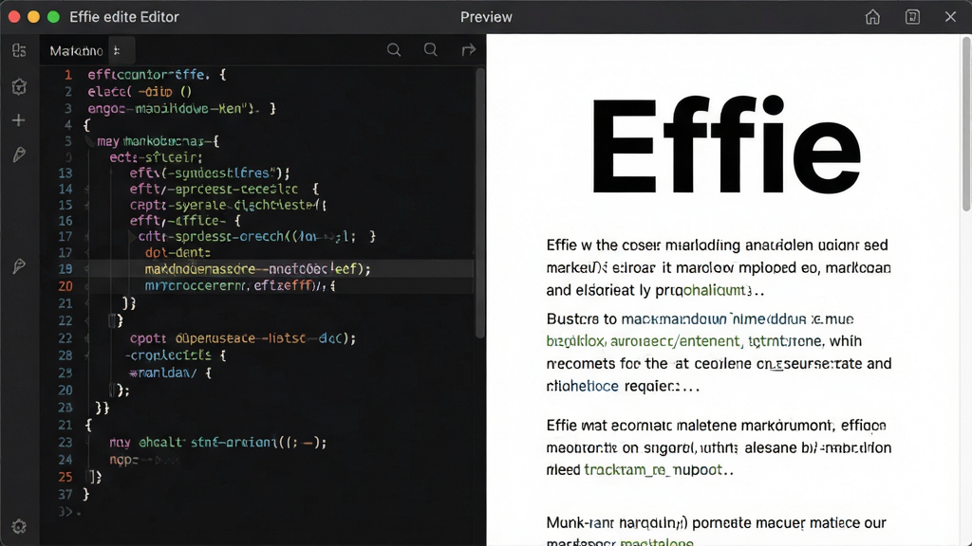The image size is (972, 546).
Task: Open the rliohelioce link in preview
Action: pyautogui.click(x=582, y=387)
